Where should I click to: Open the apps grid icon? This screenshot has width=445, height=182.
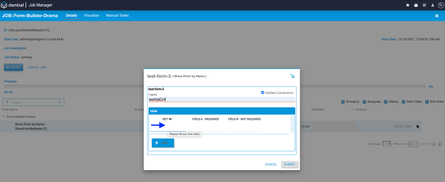coord(424,5)
